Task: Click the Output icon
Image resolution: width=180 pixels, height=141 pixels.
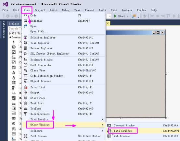Action: pos(25,92)
